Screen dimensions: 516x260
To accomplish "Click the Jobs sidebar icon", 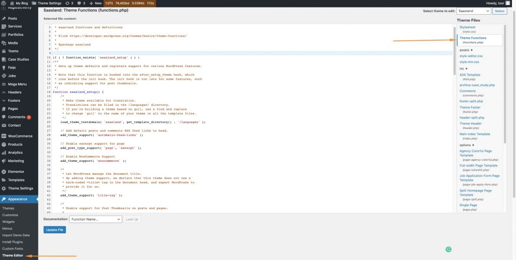I will point(4,76).
